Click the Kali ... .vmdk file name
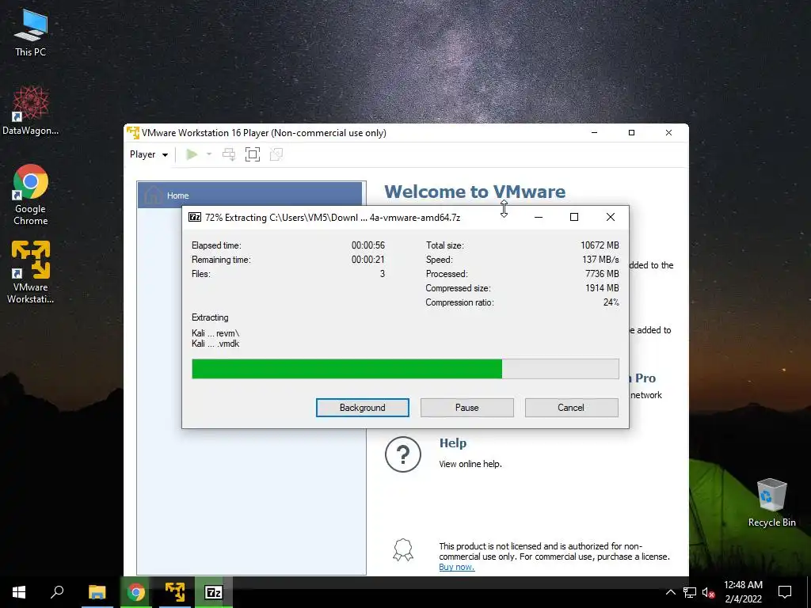The image size is (811, 608). [x=215, y=344]
